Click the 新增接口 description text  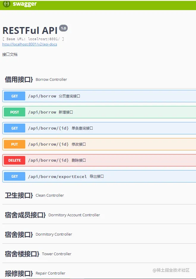pos(66,112)
